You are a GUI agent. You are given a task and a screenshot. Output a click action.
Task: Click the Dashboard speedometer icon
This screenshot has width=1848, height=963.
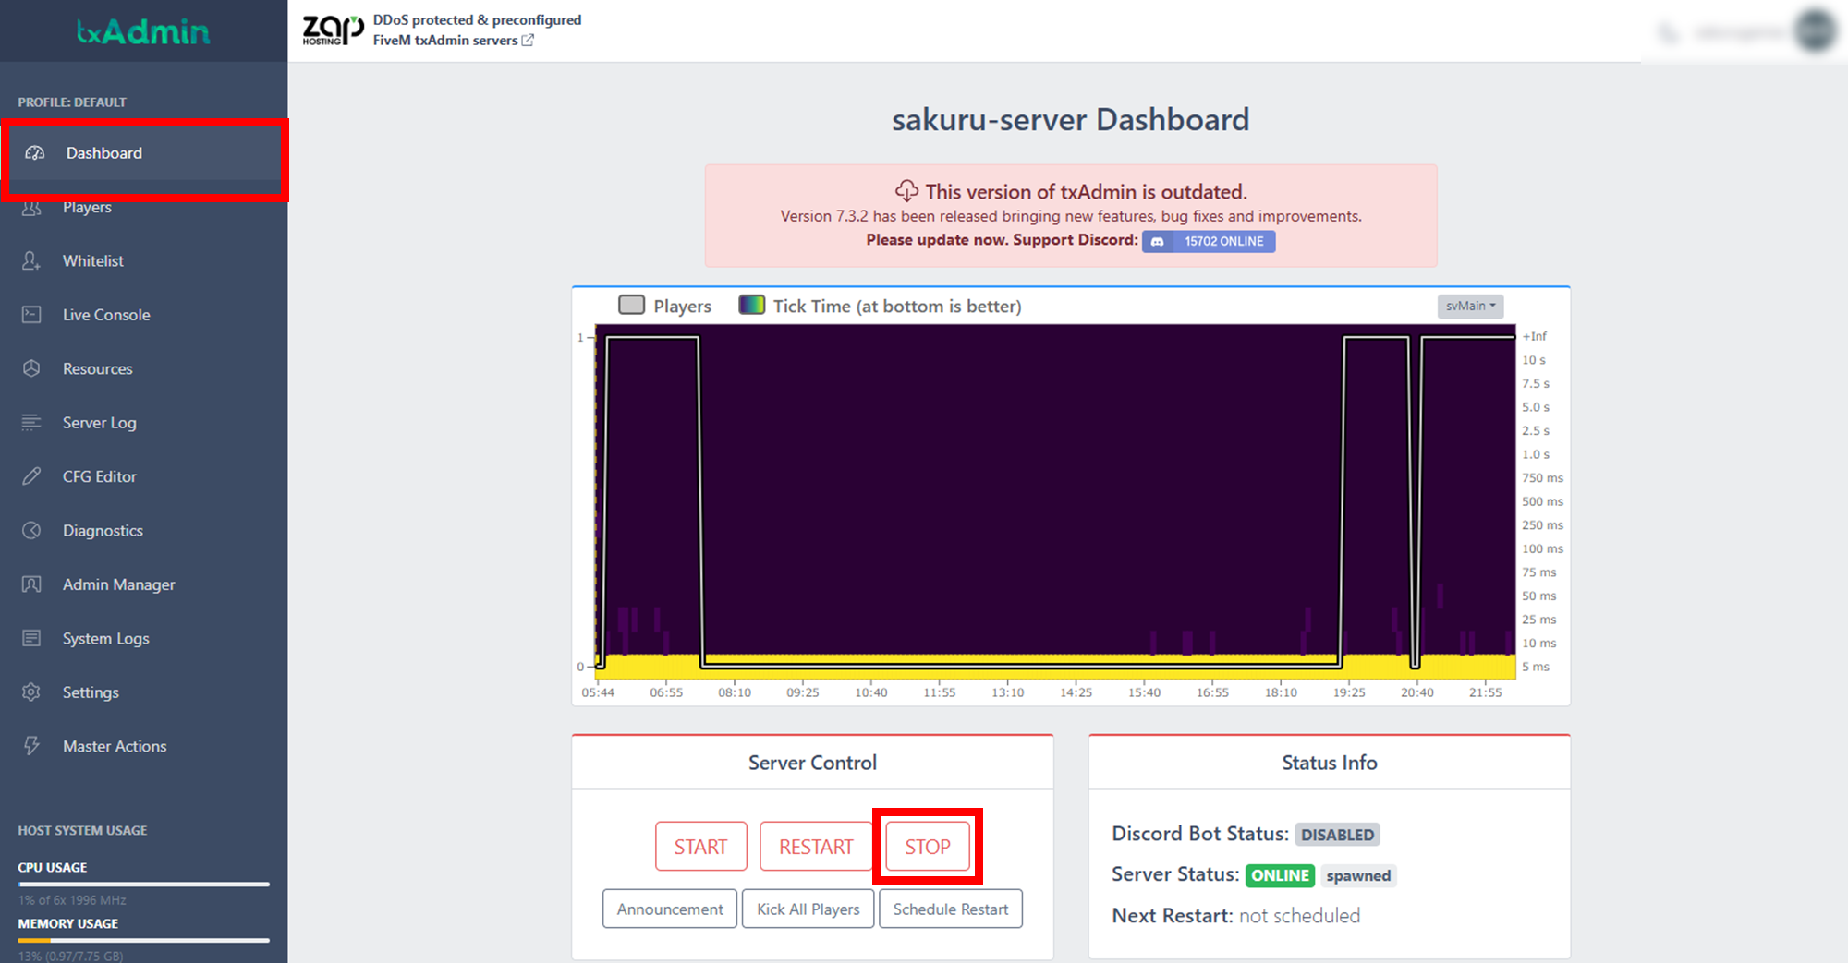pos(35,153)
